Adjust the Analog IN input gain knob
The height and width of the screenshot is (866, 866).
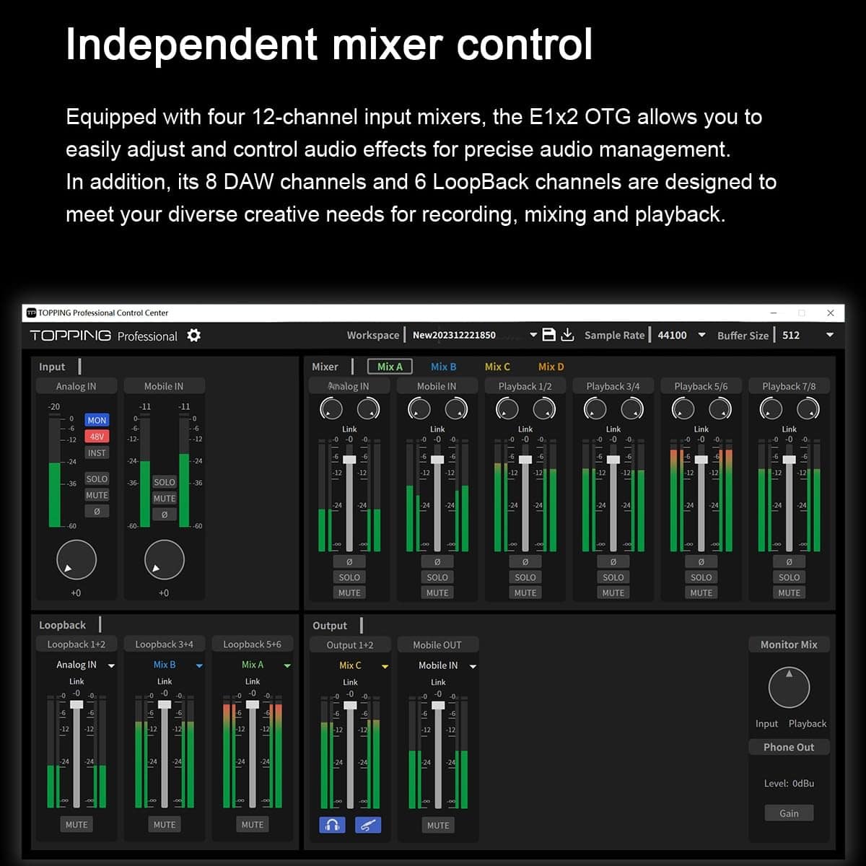point(76,560)
